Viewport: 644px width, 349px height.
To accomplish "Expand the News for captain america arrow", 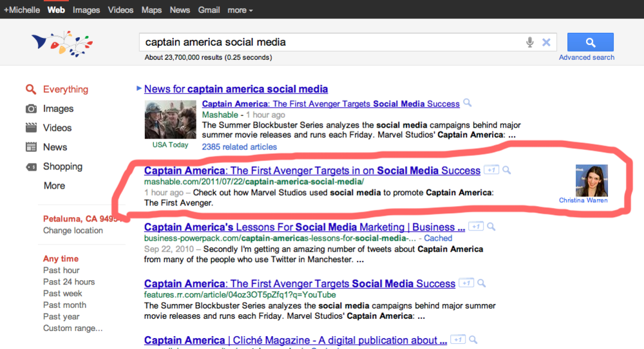I will 139,88.
